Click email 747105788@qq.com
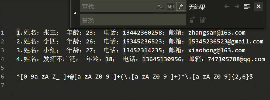 click(x=236, y=59)
